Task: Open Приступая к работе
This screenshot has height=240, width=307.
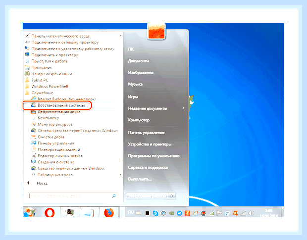Action: tap(46, 61)
